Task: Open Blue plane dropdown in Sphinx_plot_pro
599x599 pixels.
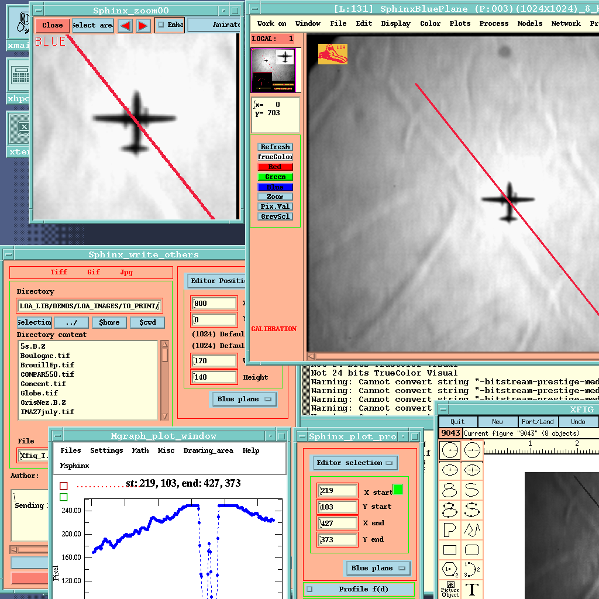Action: coord(378,568)
